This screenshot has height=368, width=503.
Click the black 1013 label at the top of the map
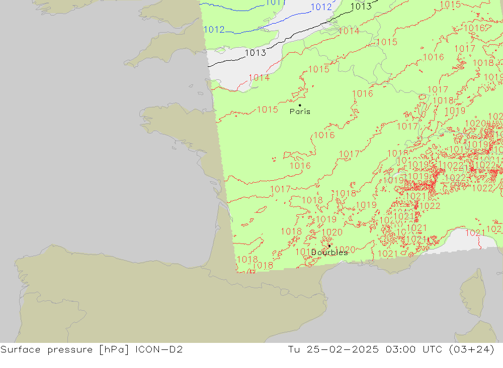pyautogui.click(x=361, y=7)
